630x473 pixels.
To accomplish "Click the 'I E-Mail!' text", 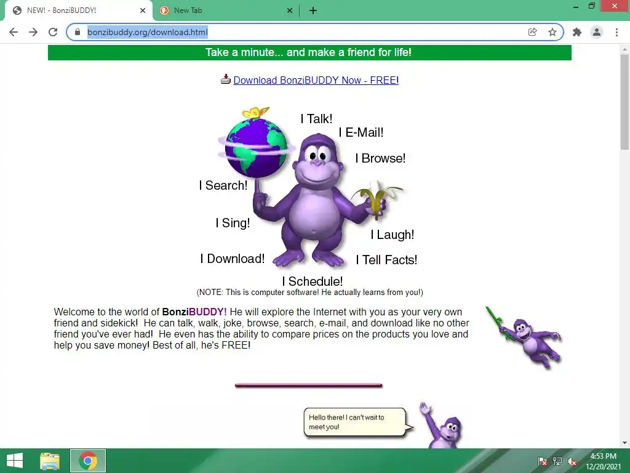I will pyautogui.click(x=361, y=132).
